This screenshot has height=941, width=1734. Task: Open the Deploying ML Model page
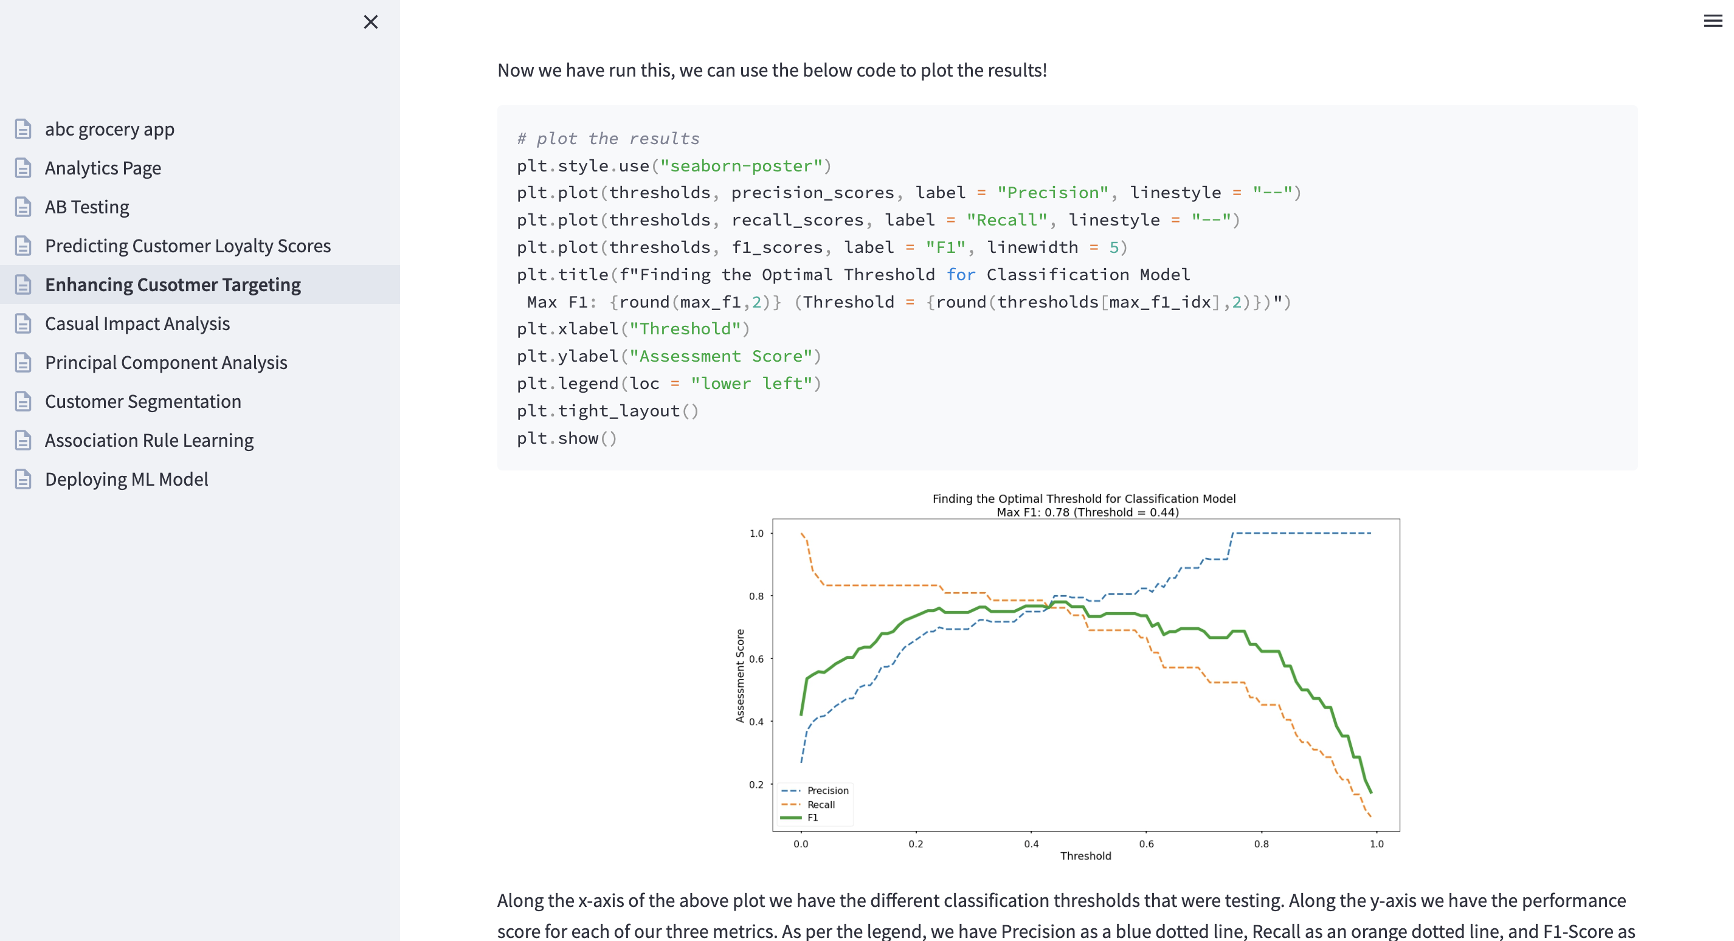126,479
